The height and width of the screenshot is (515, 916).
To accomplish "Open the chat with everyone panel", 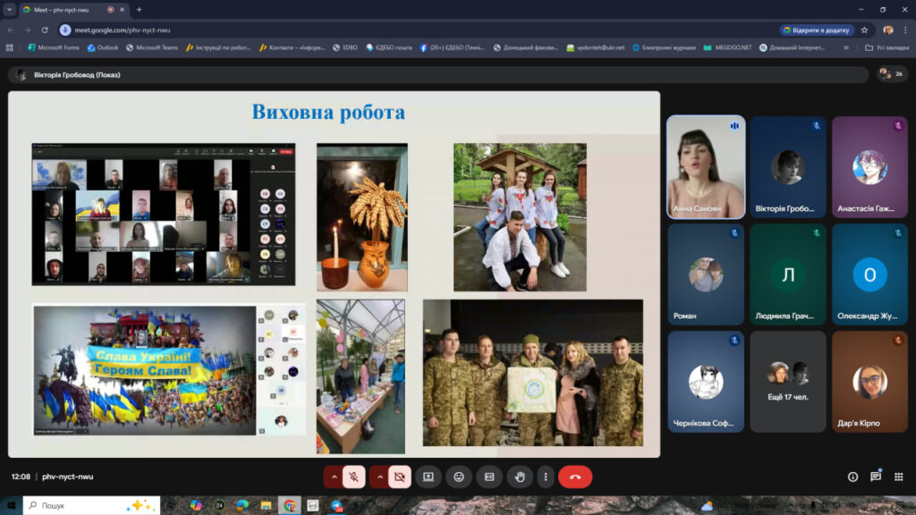I will coord(876,477).
